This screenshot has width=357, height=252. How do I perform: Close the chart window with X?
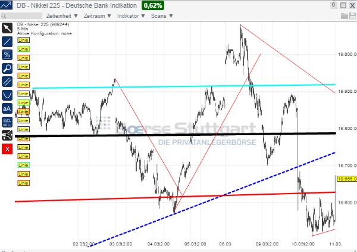(352, 5)
